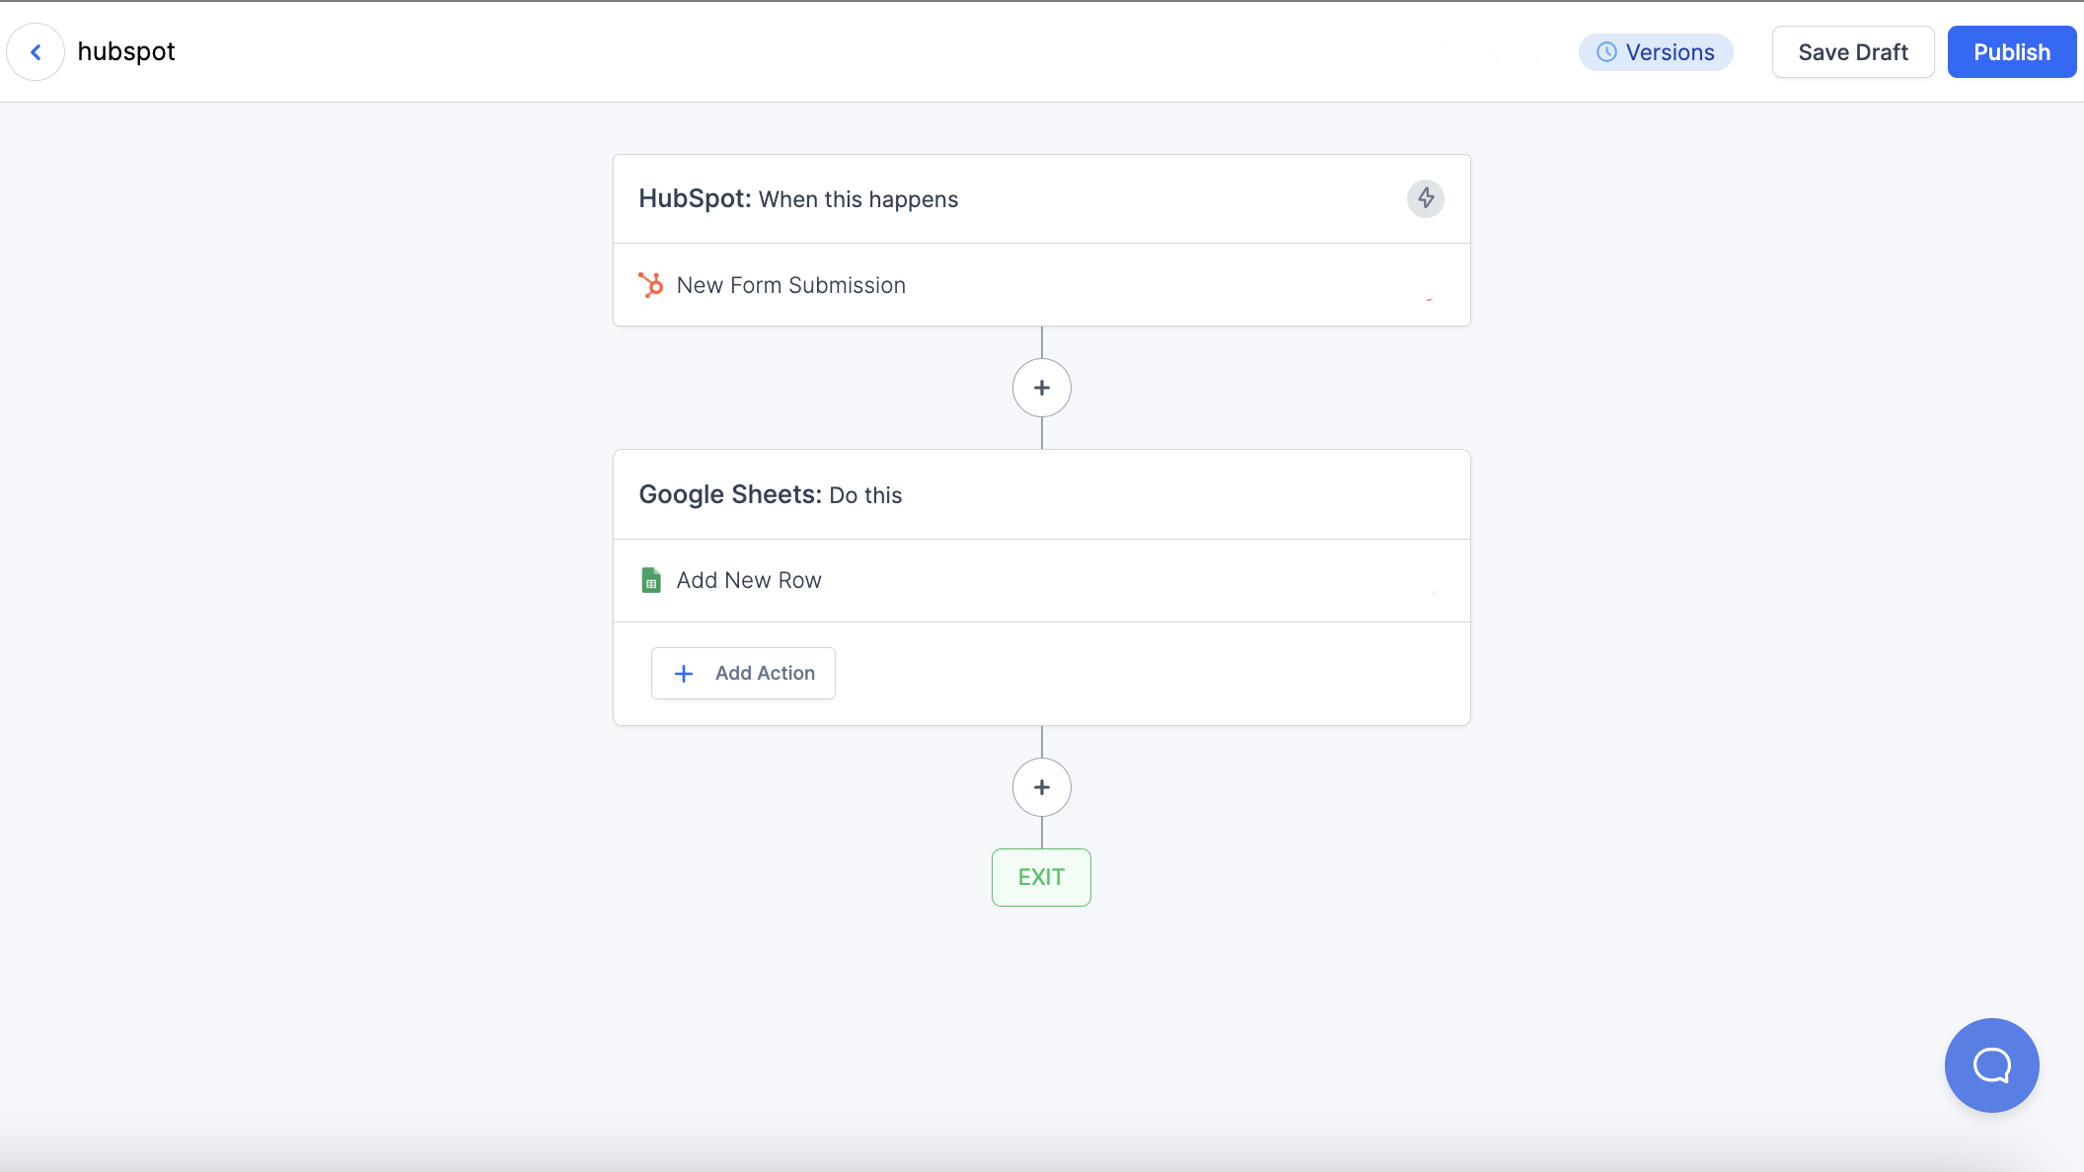This screenshot has width=2084, height=1172.
Task: Open the Versions history
Action: click(x=1656, y=51)
